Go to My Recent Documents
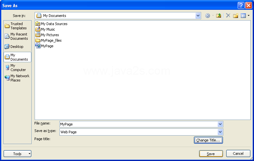This screenshot has height=161, width=254. click(17, 37)
